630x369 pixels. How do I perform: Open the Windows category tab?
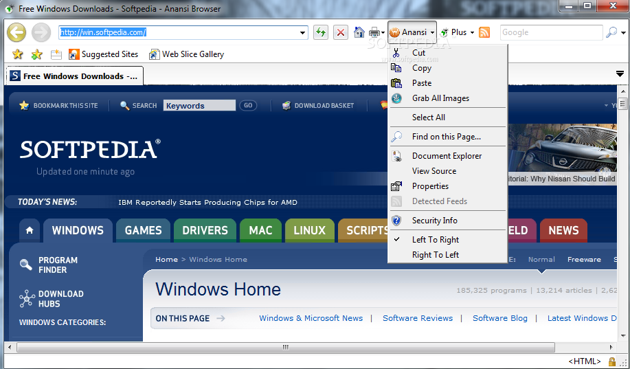pyautogui.click(x=78, y=230)
